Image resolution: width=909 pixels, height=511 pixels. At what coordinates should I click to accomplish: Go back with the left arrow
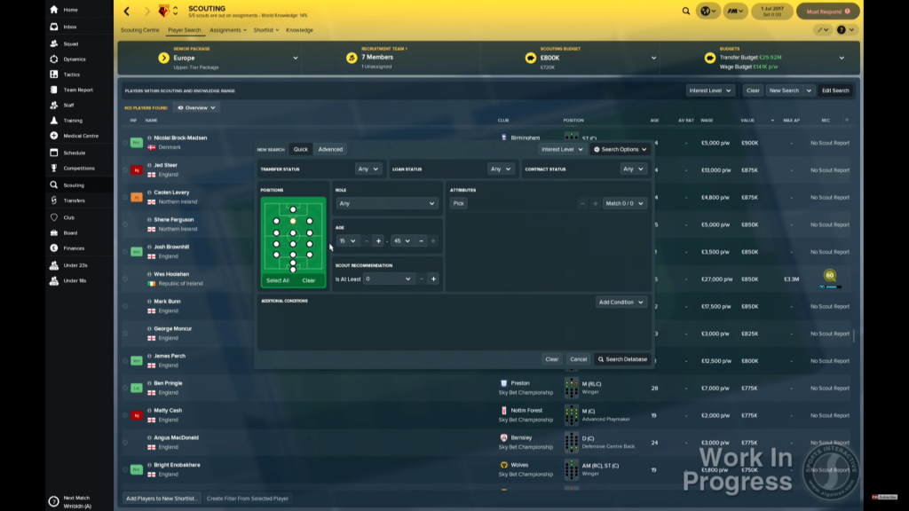pos(126,11)
